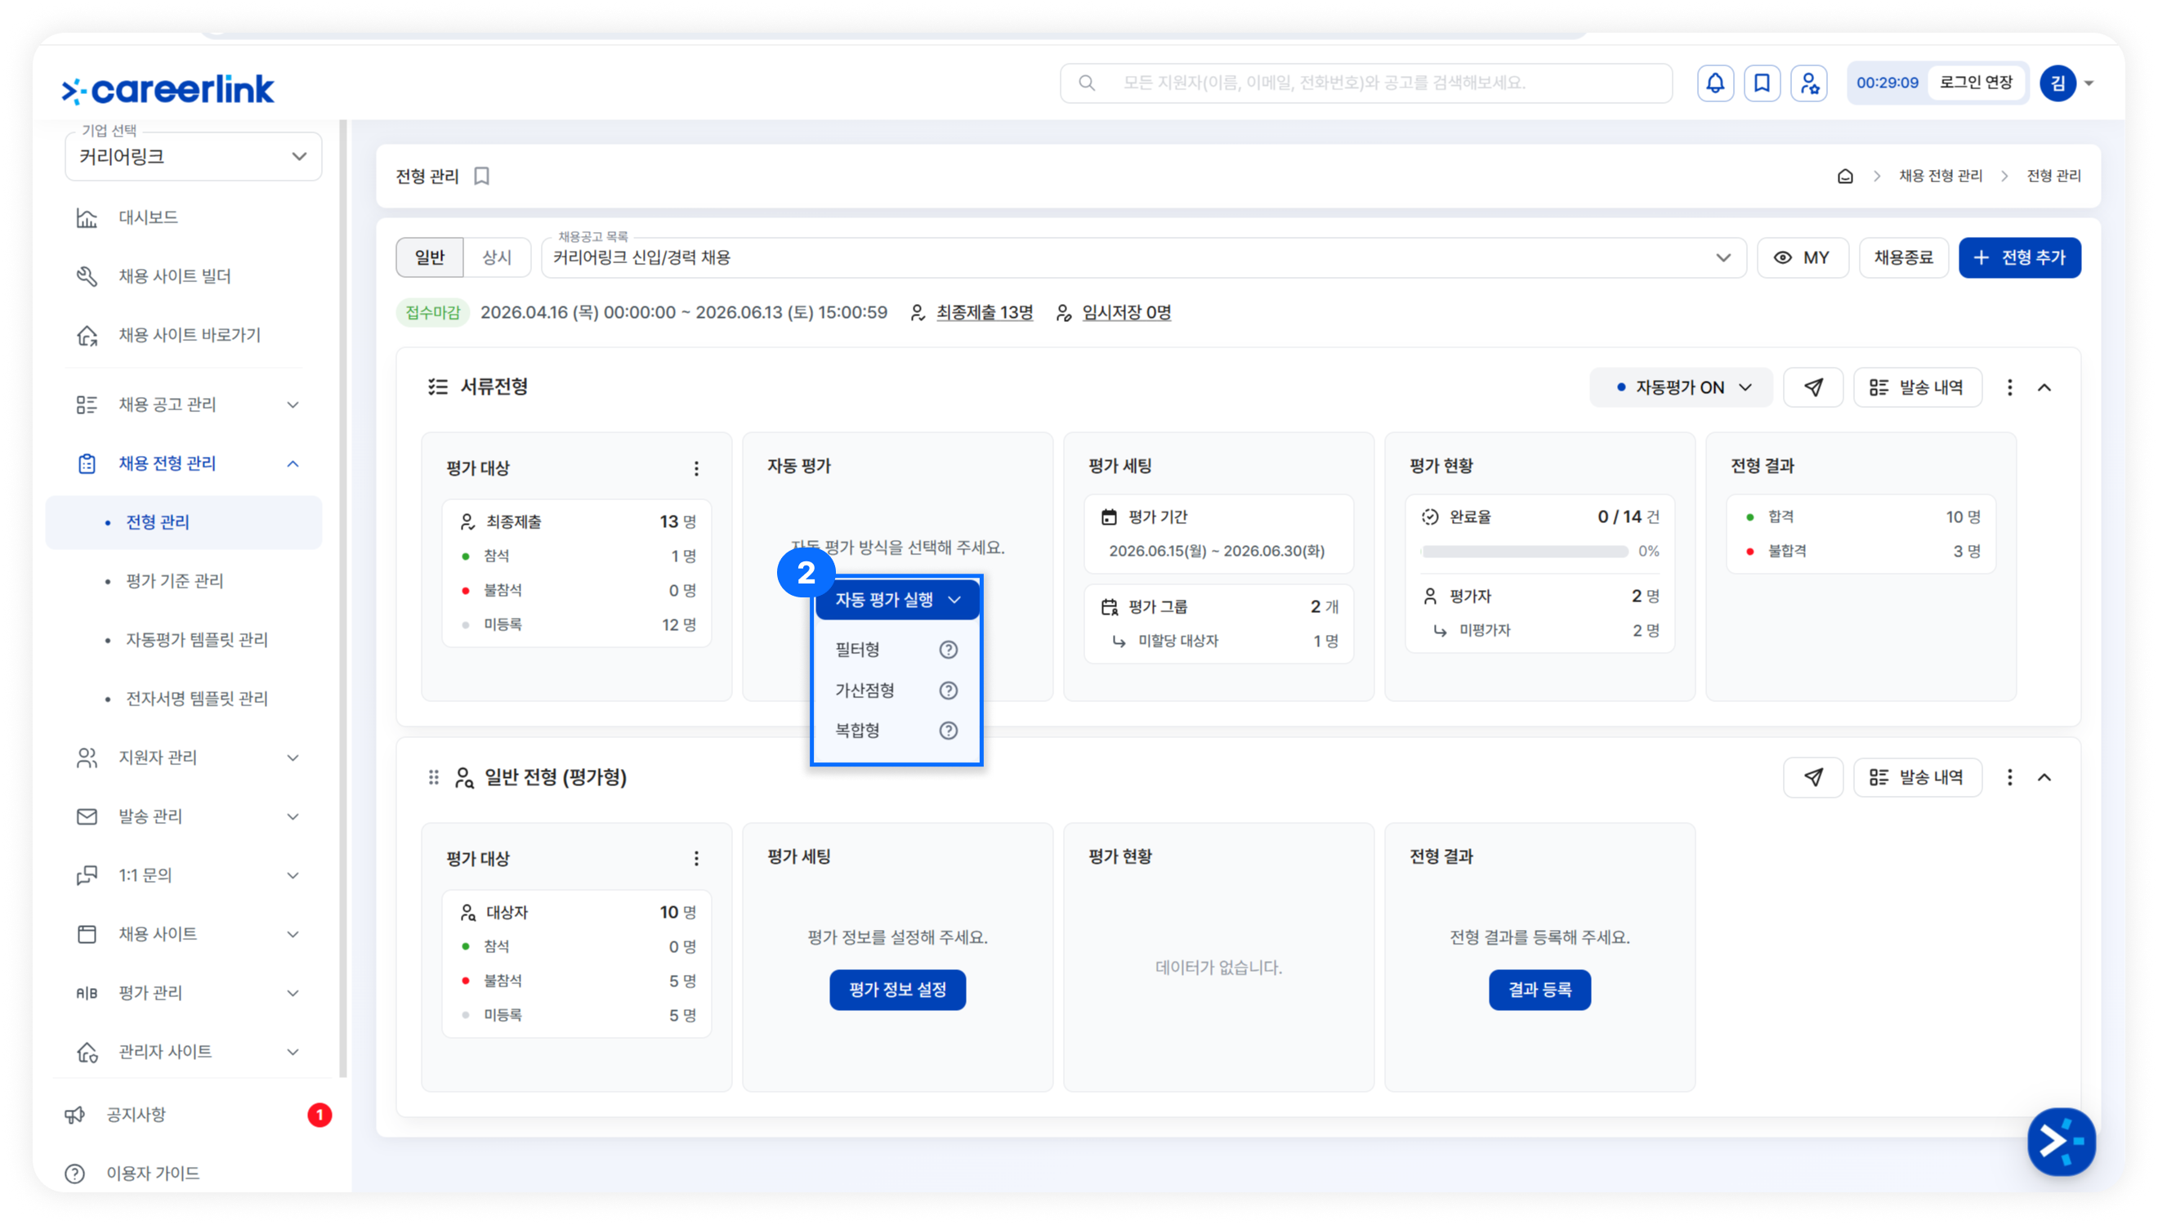Click the user favorites star icon
Image resolution: width=2158 pixels, height=1225 pixels.
tap(1809, 83)
